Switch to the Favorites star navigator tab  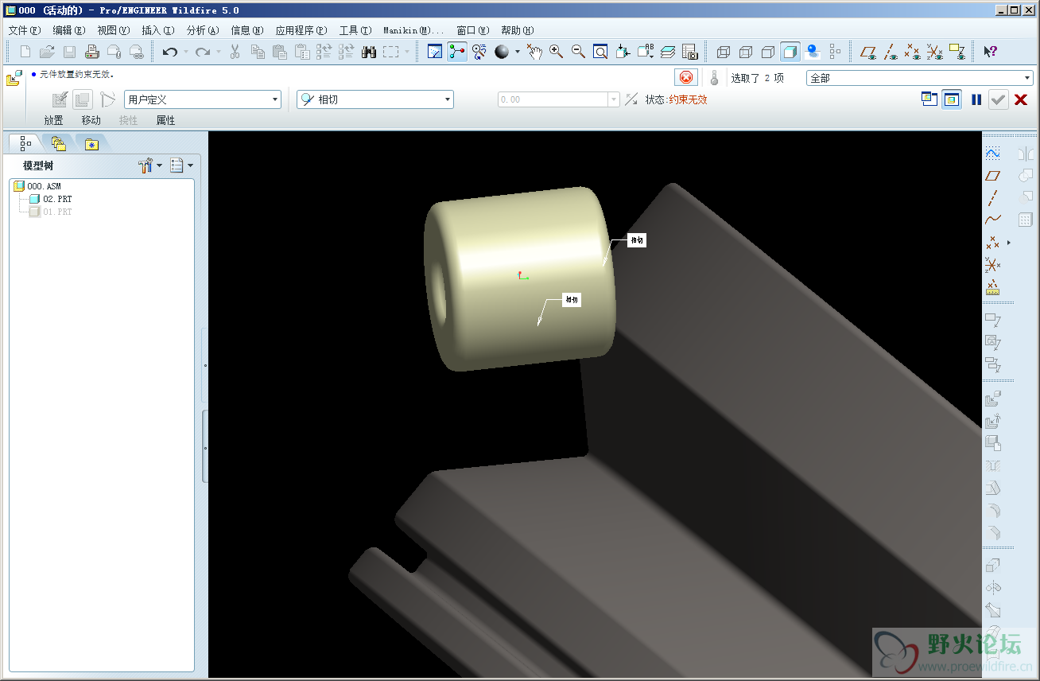click(92, 144)
